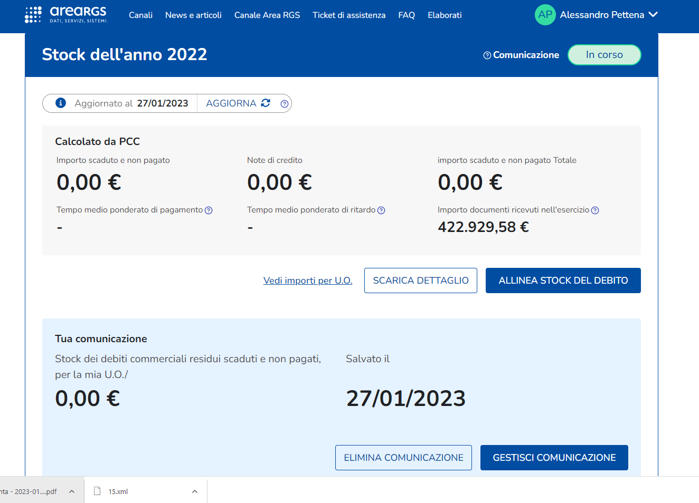Screen dimensions: 699x503
Task: Click the help icon beside Comunicazione
Action: point(487,55)
